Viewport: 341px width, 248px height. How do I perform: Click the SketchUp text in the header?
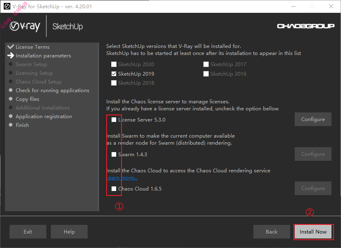pos(68,26)
